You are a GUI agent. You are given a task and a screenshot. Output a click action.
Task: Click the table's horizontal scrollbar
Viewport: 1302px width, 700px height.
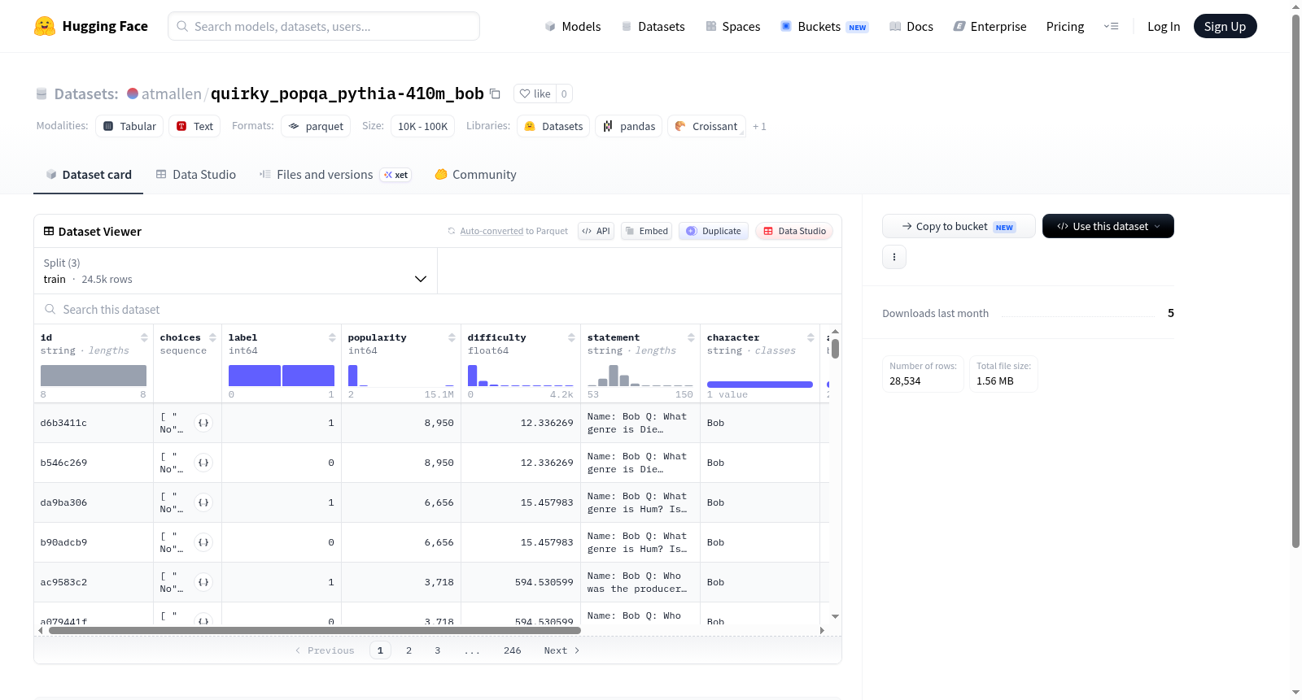click(x=315, y=630)
